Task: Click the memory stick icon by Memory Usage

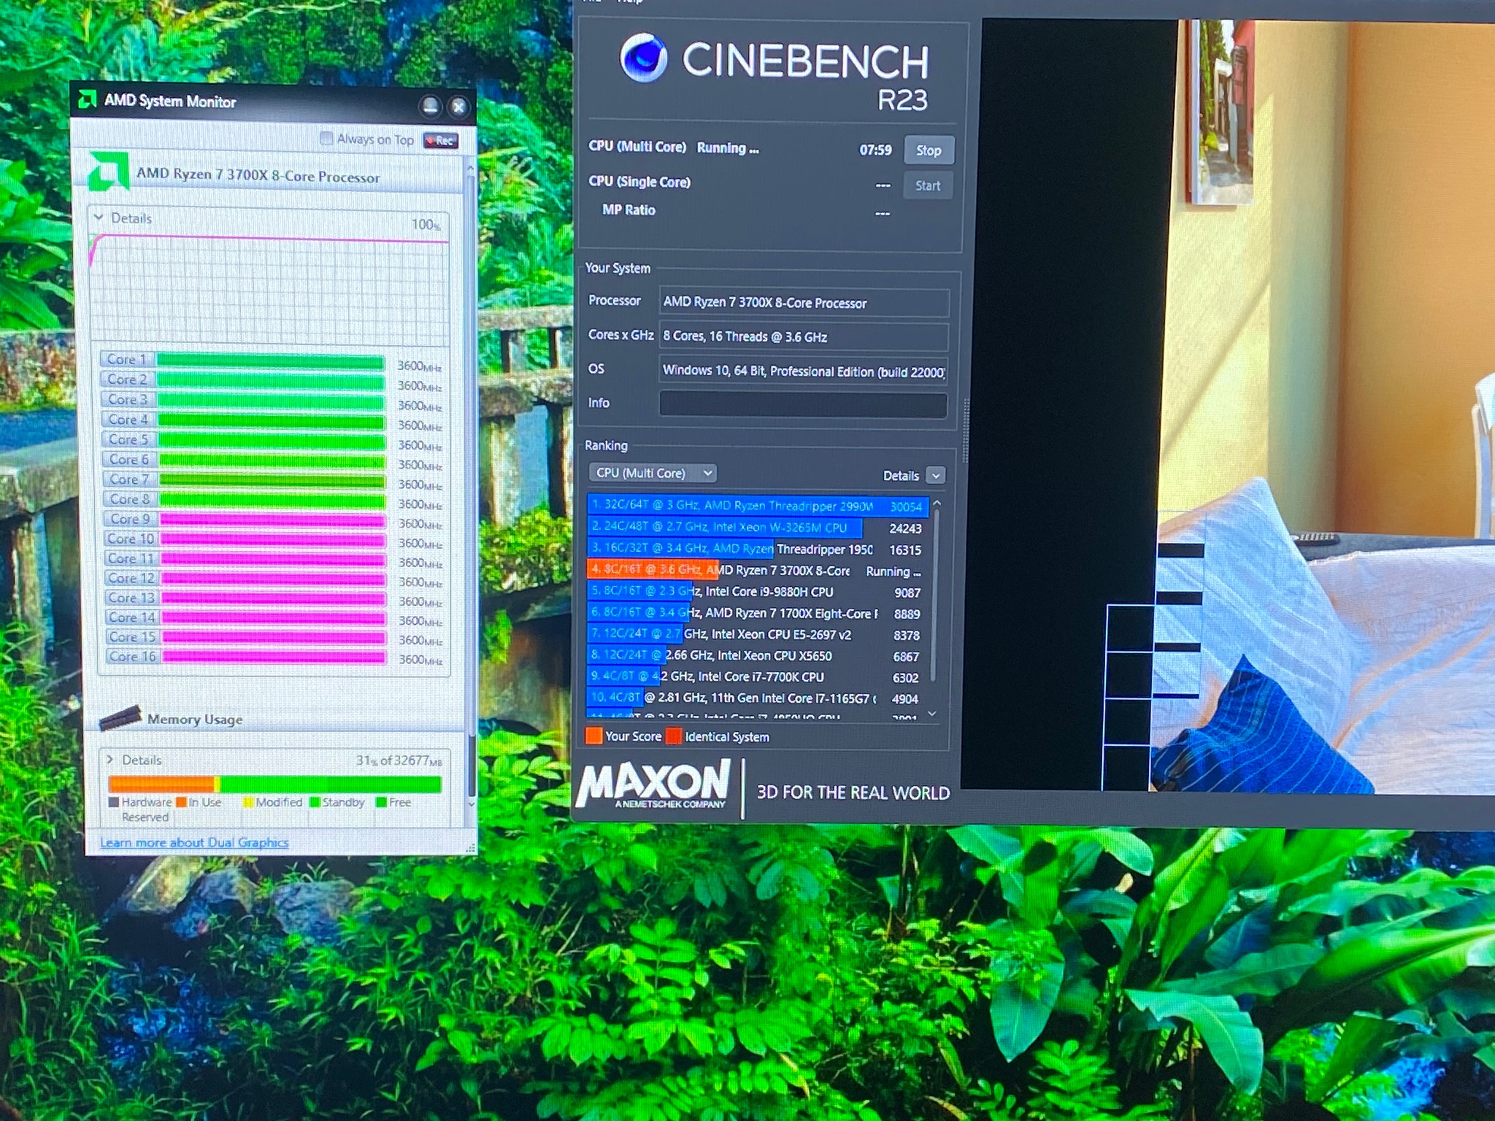Action: click(x=120, y=717)
